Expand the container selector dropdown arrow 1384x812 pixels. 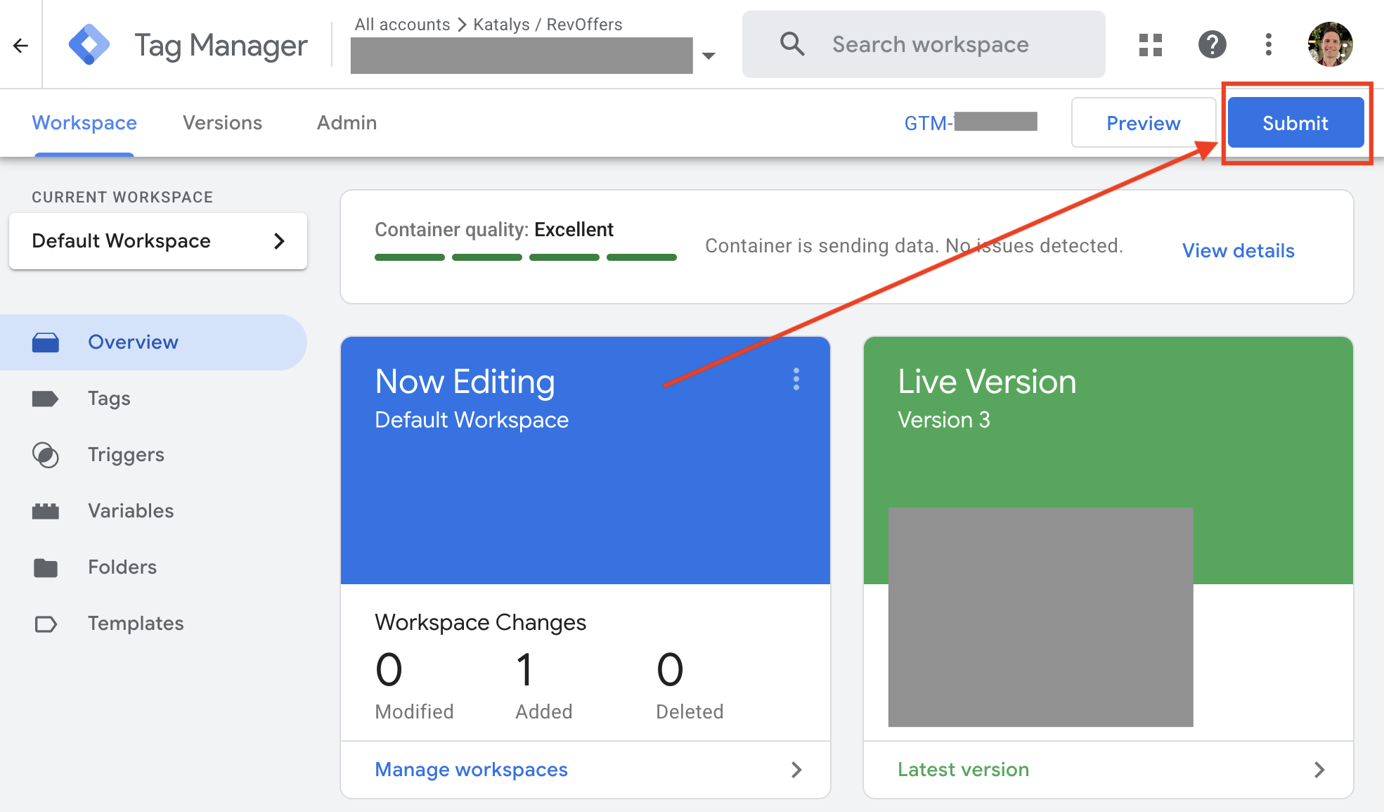click(709, 56)
